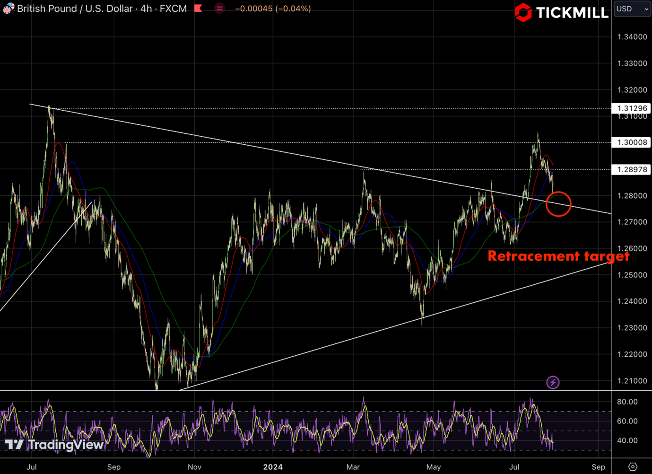Viewport: 652px width, 474px height.
Task: Select the 1.30008 price level label
Action: [x=632, y=142]
